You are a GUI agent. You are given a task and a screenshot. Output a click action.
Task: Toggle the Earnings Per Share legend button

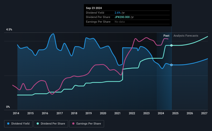[x=87, y=124]
